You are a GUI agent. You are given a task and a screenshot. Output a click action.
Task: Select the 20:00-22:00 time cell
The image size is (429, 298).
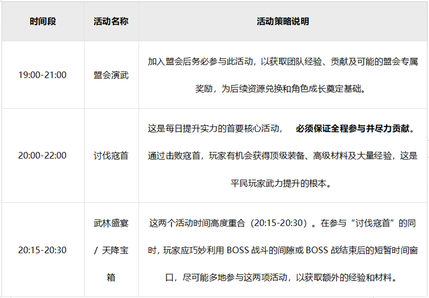42,156
